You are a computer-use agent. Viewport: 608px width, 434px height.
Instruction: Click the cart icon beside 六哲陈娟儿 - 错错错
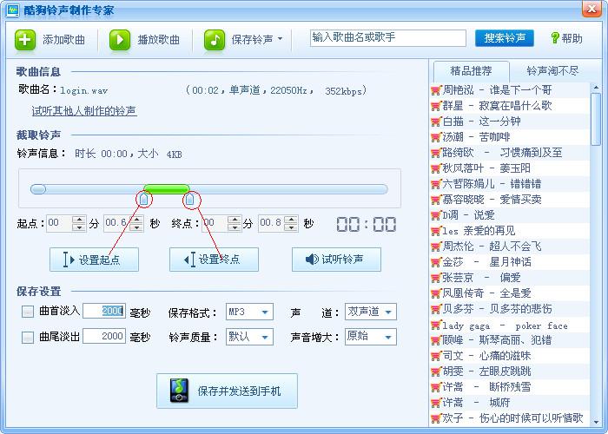click(436, 184)
